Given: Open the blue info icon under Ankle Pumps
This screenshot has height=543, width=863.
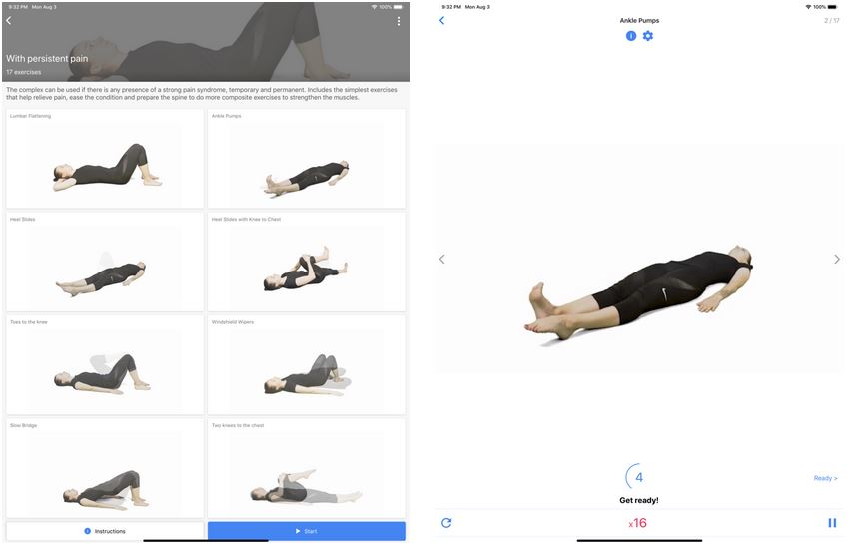Looking at the screenshot, I should [x=630, y=36].
